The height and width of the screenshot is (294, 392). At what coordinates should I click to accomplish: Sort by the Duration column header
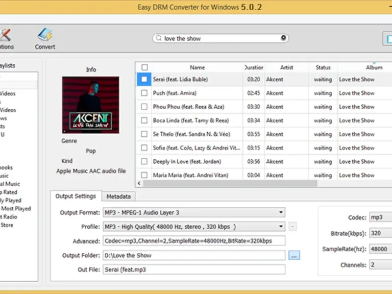click(253, 68)
